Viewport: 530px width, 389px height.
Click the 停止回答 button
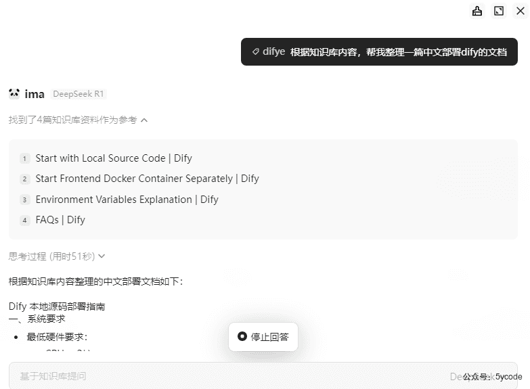263,337
